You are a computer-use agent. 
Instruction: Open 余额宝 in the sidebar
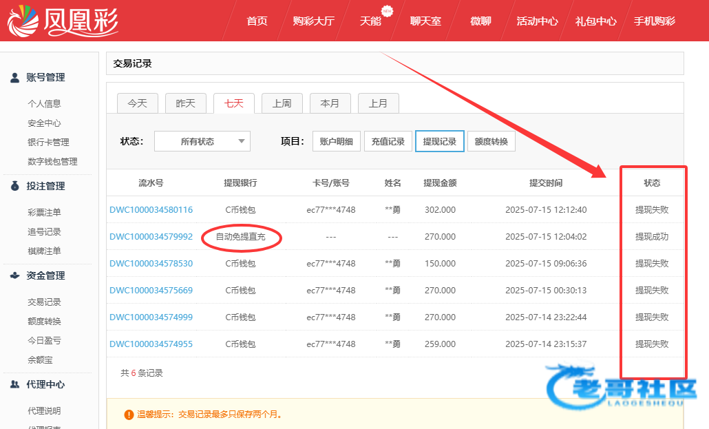coord(40,360)
